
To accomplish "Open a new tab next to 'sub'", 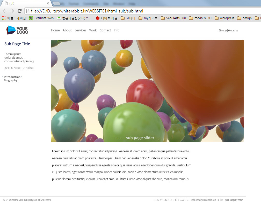I will (56, 3).
